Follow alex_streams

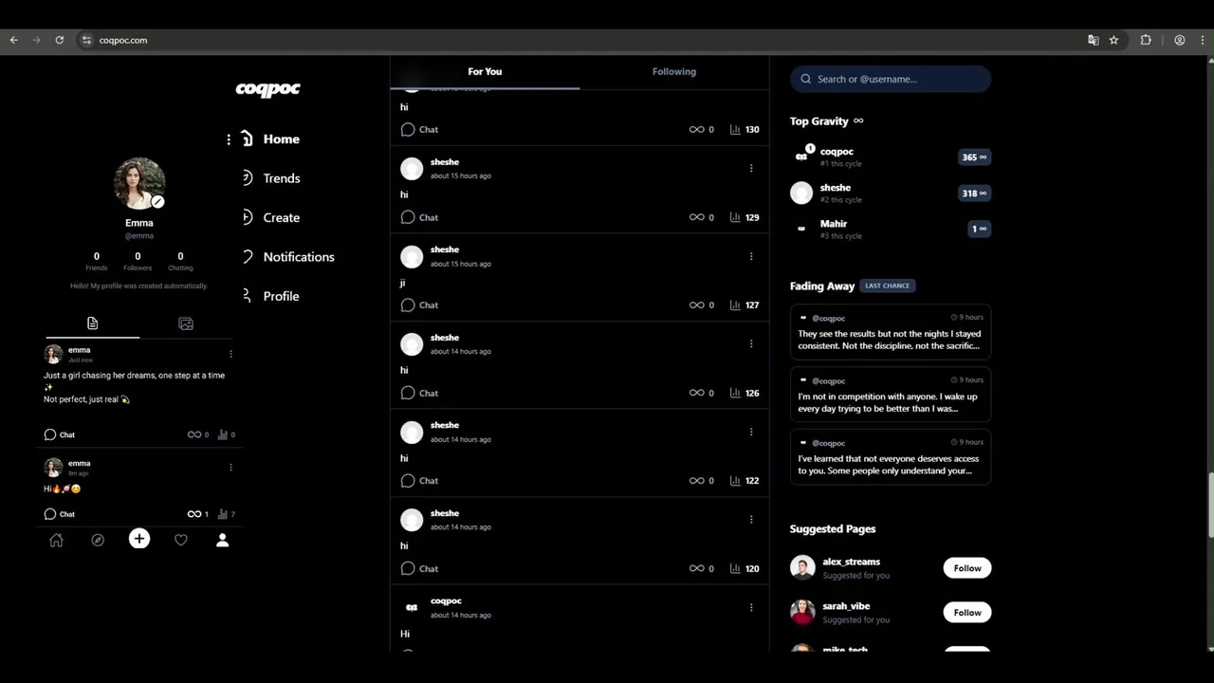tap(967, 568)
